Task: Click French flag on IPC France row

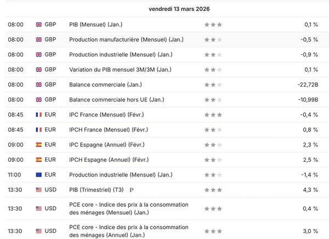Action: tap(39, 115)
